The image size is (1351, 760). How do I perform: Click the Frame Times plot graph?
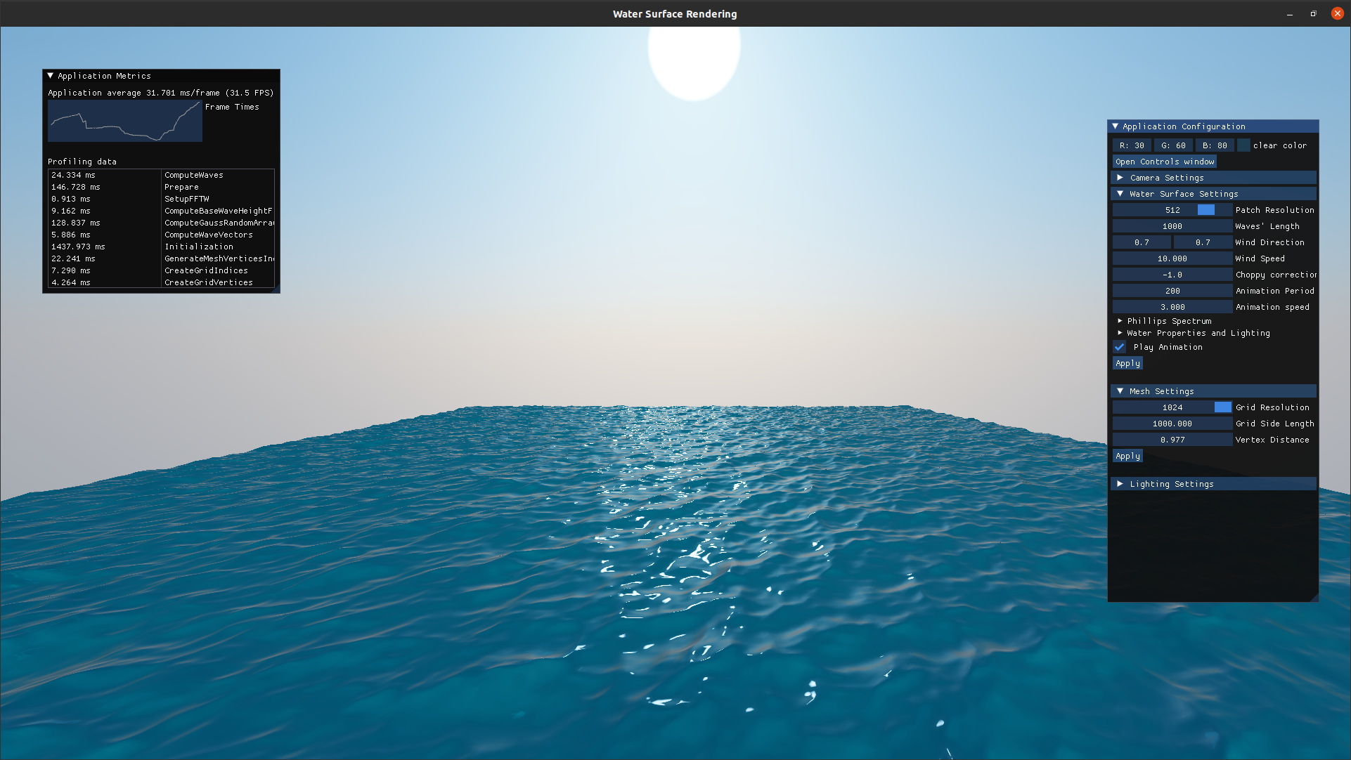pos(125,121)
